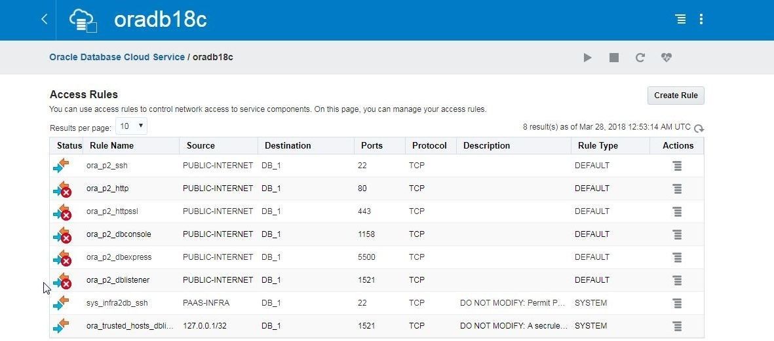Viewport: 774px width, 341px height.
Task: Select the ora_p2_dbconsole rule name
Action: (119, 234)
